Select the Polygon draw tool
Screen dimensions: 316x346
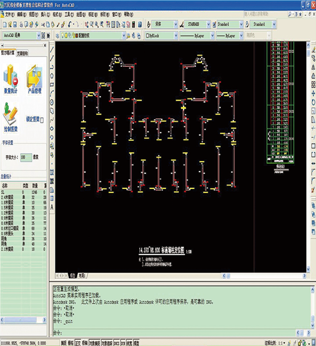tap(51, 75)
